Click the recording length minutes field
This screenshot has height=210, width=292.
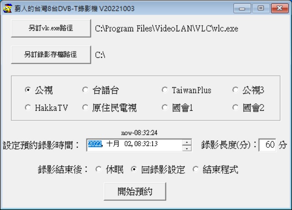click(x=267, y=145)
